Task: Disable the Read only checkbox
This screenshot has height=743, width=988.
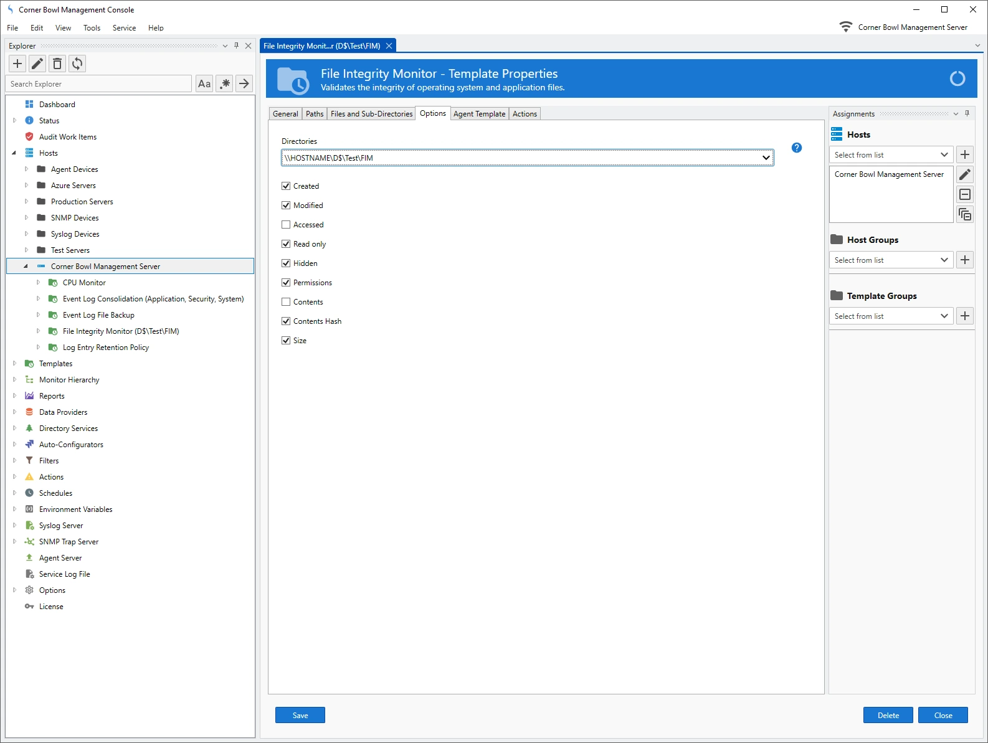Action: [286, 244]
